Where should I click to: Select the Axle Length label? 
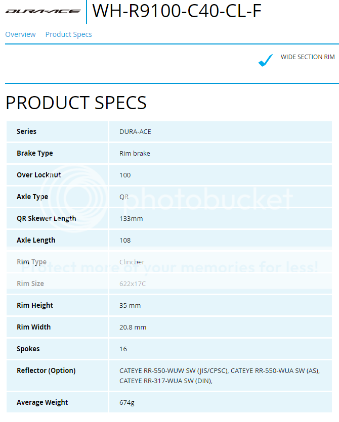click(x=36, y=240)
